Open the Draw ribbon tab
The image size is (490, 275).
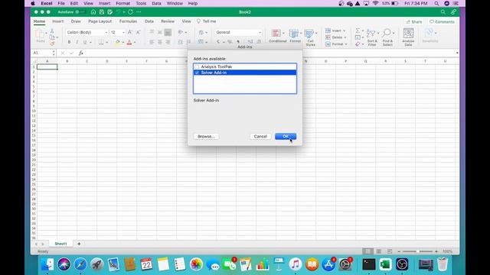76,21
